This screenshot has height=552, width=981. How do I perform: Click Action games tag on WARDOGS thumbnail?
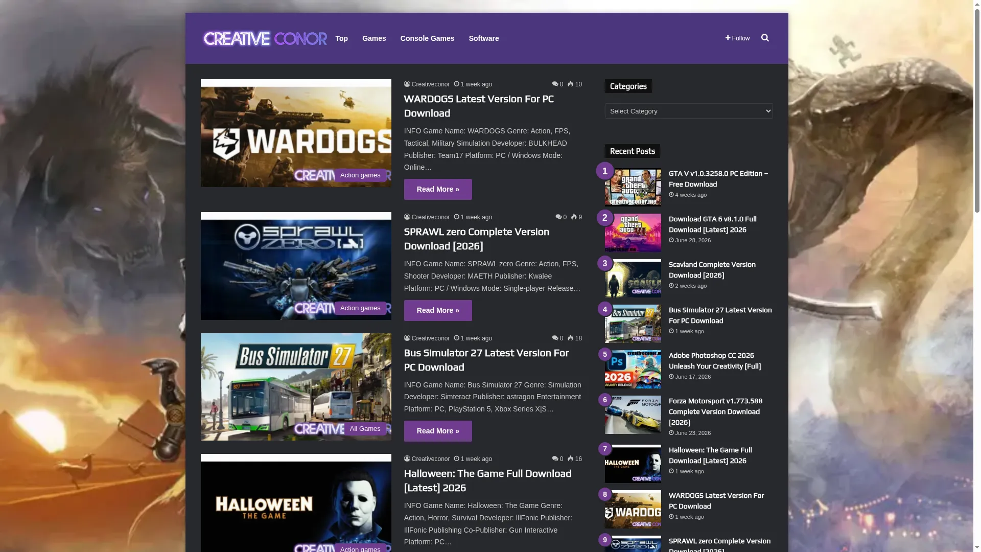pos(360,175)
